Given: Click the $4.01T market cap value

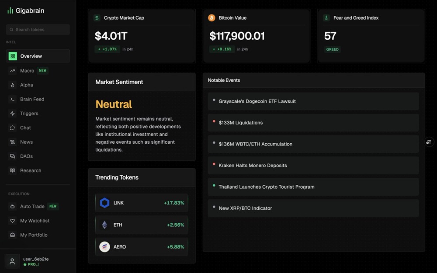Looking at the screenshot, I should [111, 36].
